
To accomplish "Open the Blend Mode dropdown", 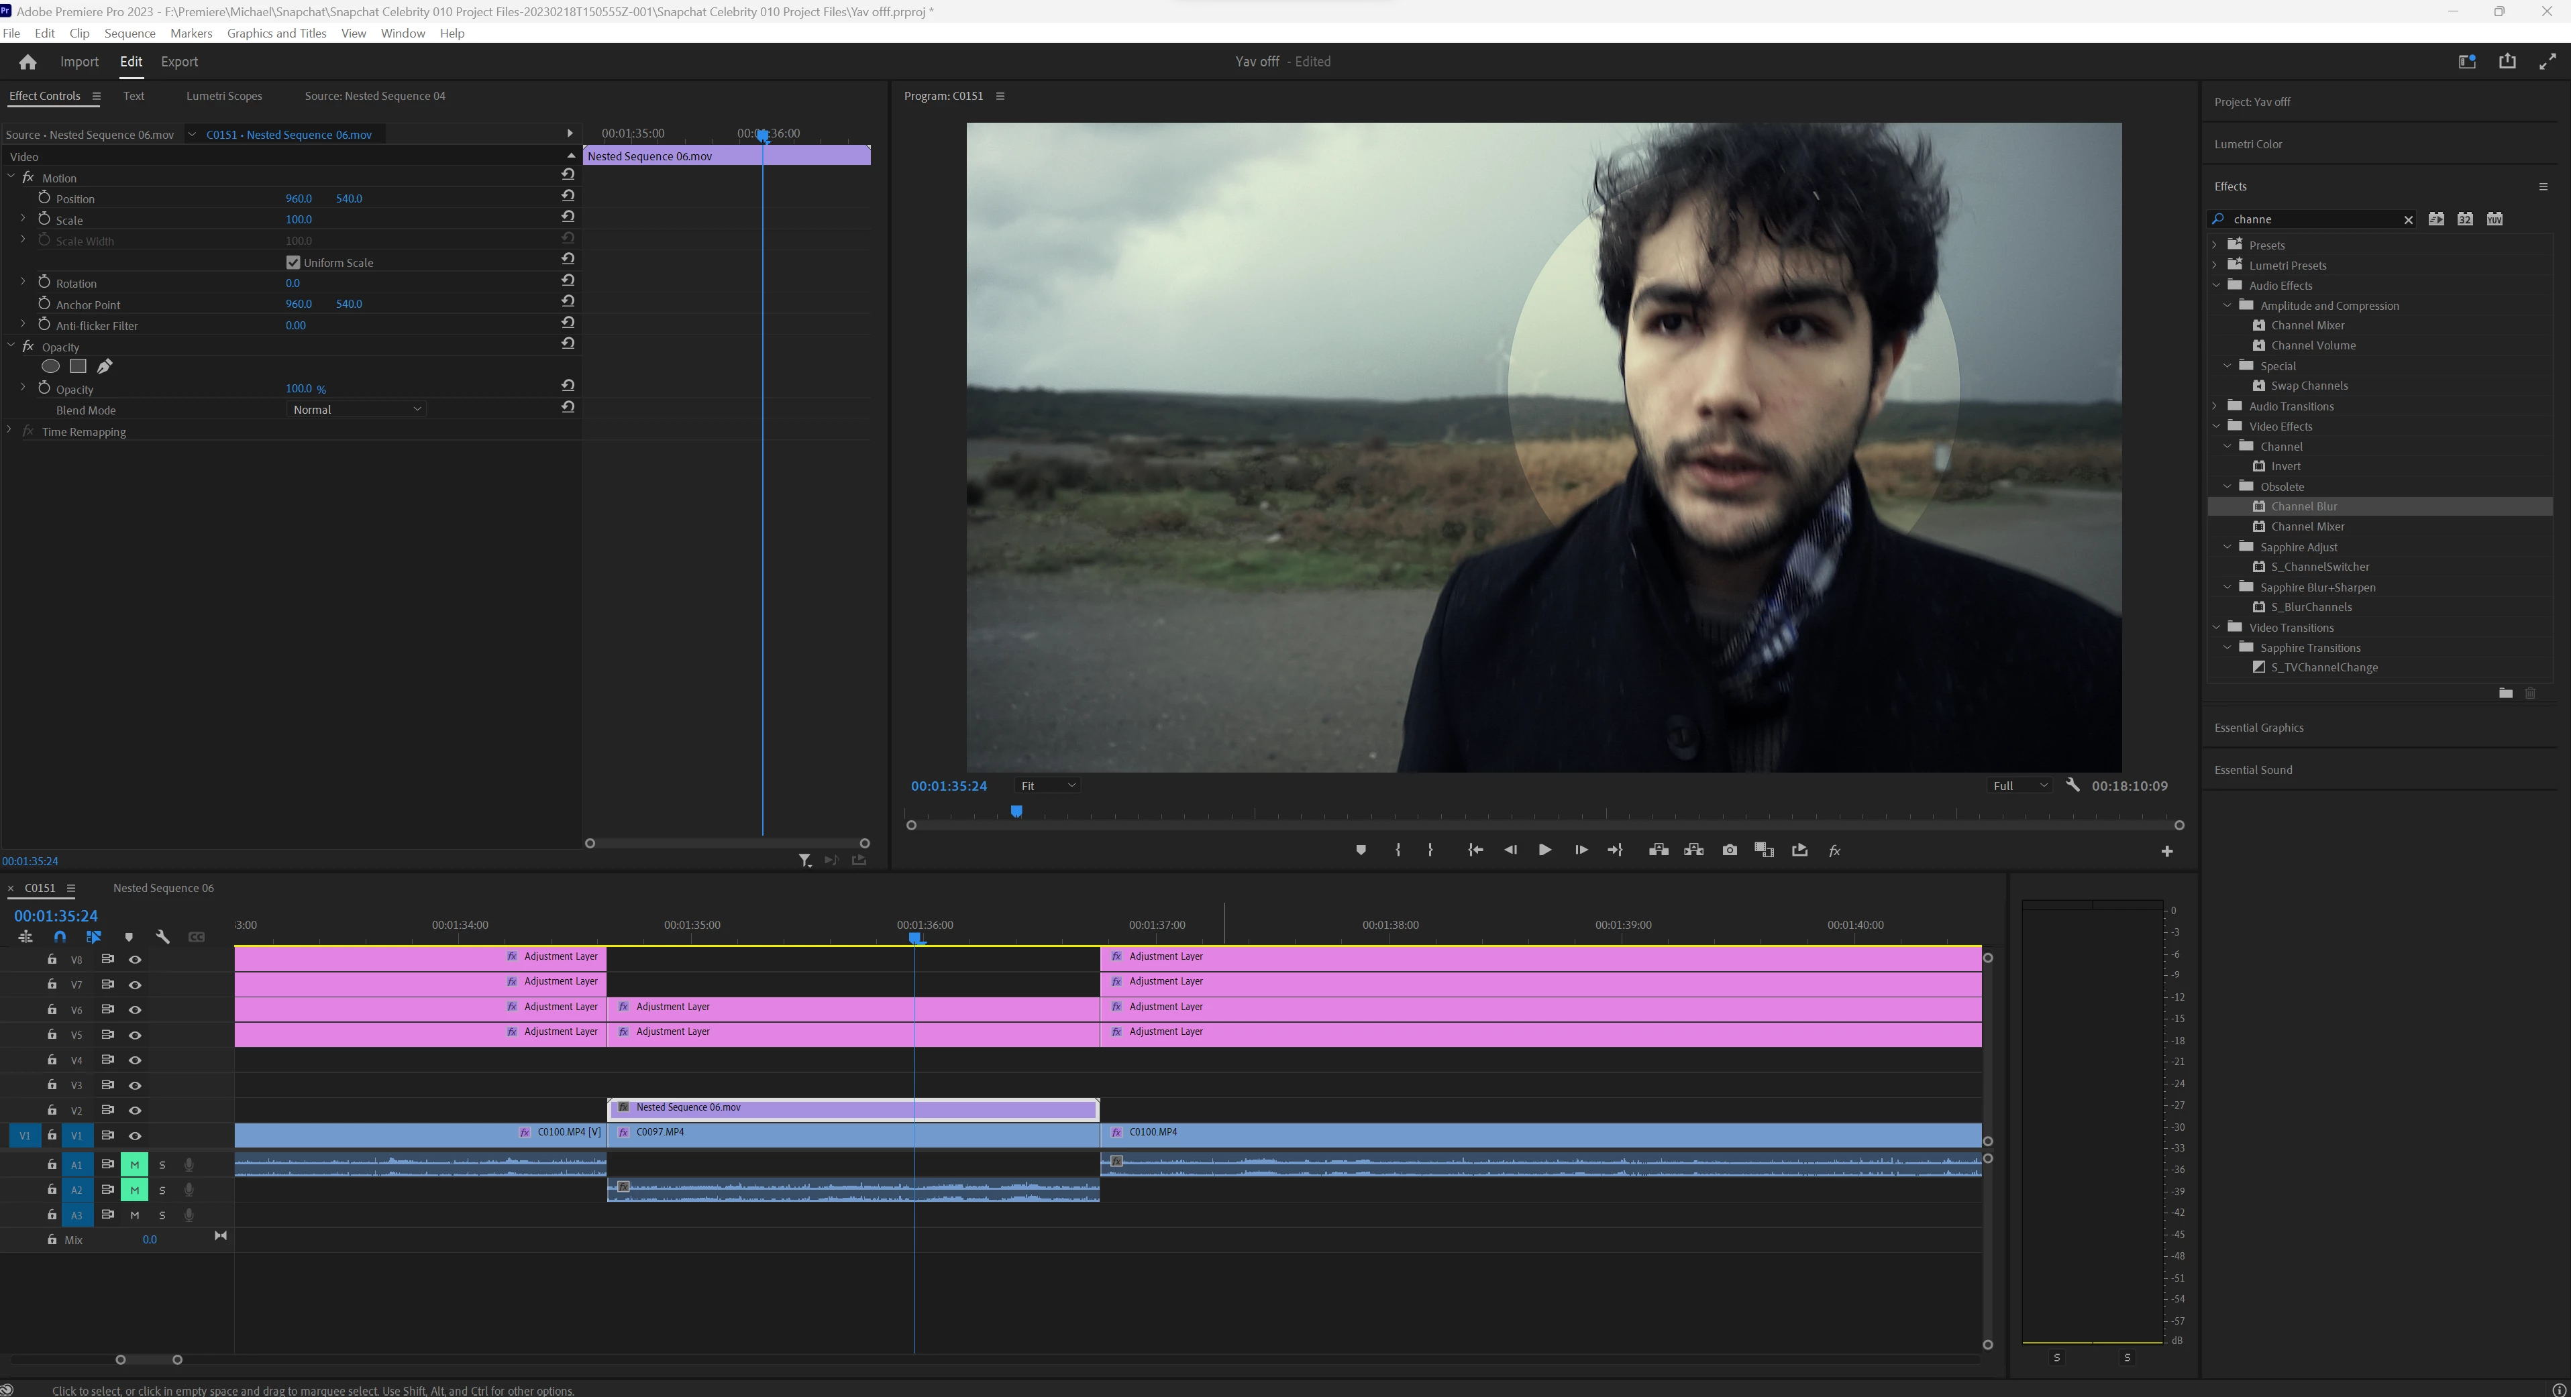I will [x=356, y=409].
